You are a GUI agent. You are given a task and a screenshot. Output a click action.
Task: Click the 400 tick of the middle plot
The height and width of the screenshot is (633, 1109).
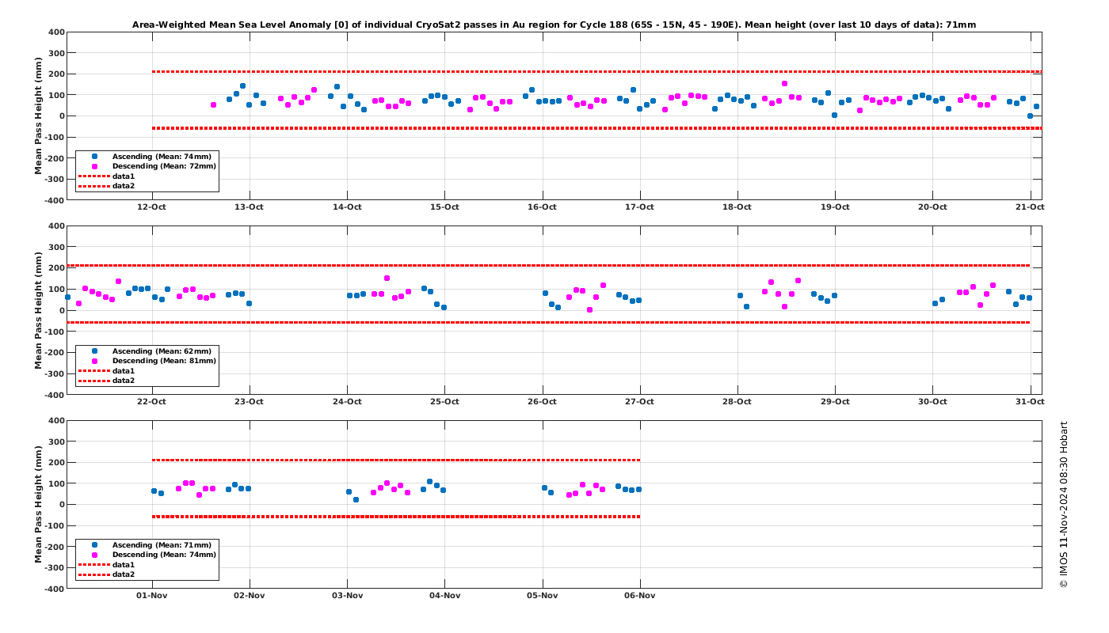point(56,226)
